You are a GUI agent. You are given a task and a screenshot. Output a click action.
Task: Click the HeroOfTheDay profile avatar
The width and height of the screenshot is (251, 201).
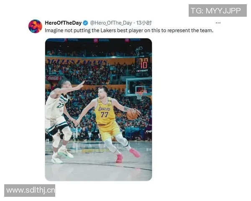[35, 26]
